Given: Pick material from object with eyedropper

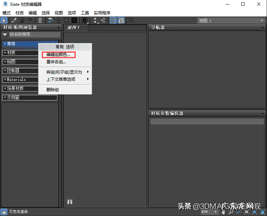Looking at the screenshot, I should tap(14, 21).
